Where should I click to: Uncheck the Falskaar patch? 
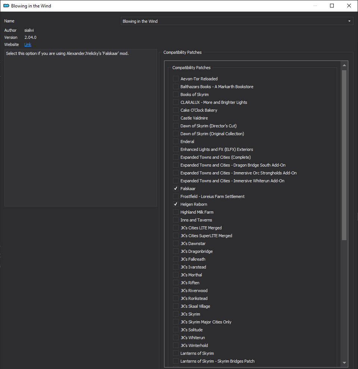(176, 189)
